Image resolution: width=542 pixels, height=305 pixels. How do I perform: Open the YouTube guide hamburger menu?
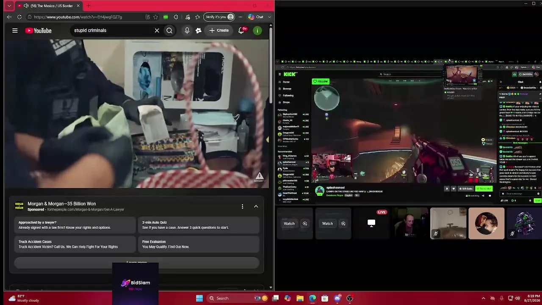click(x=15, y=30)
